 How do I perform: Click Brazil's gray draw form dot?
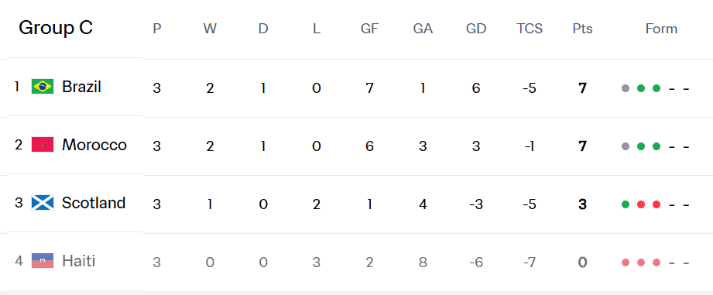click(626, 88)
